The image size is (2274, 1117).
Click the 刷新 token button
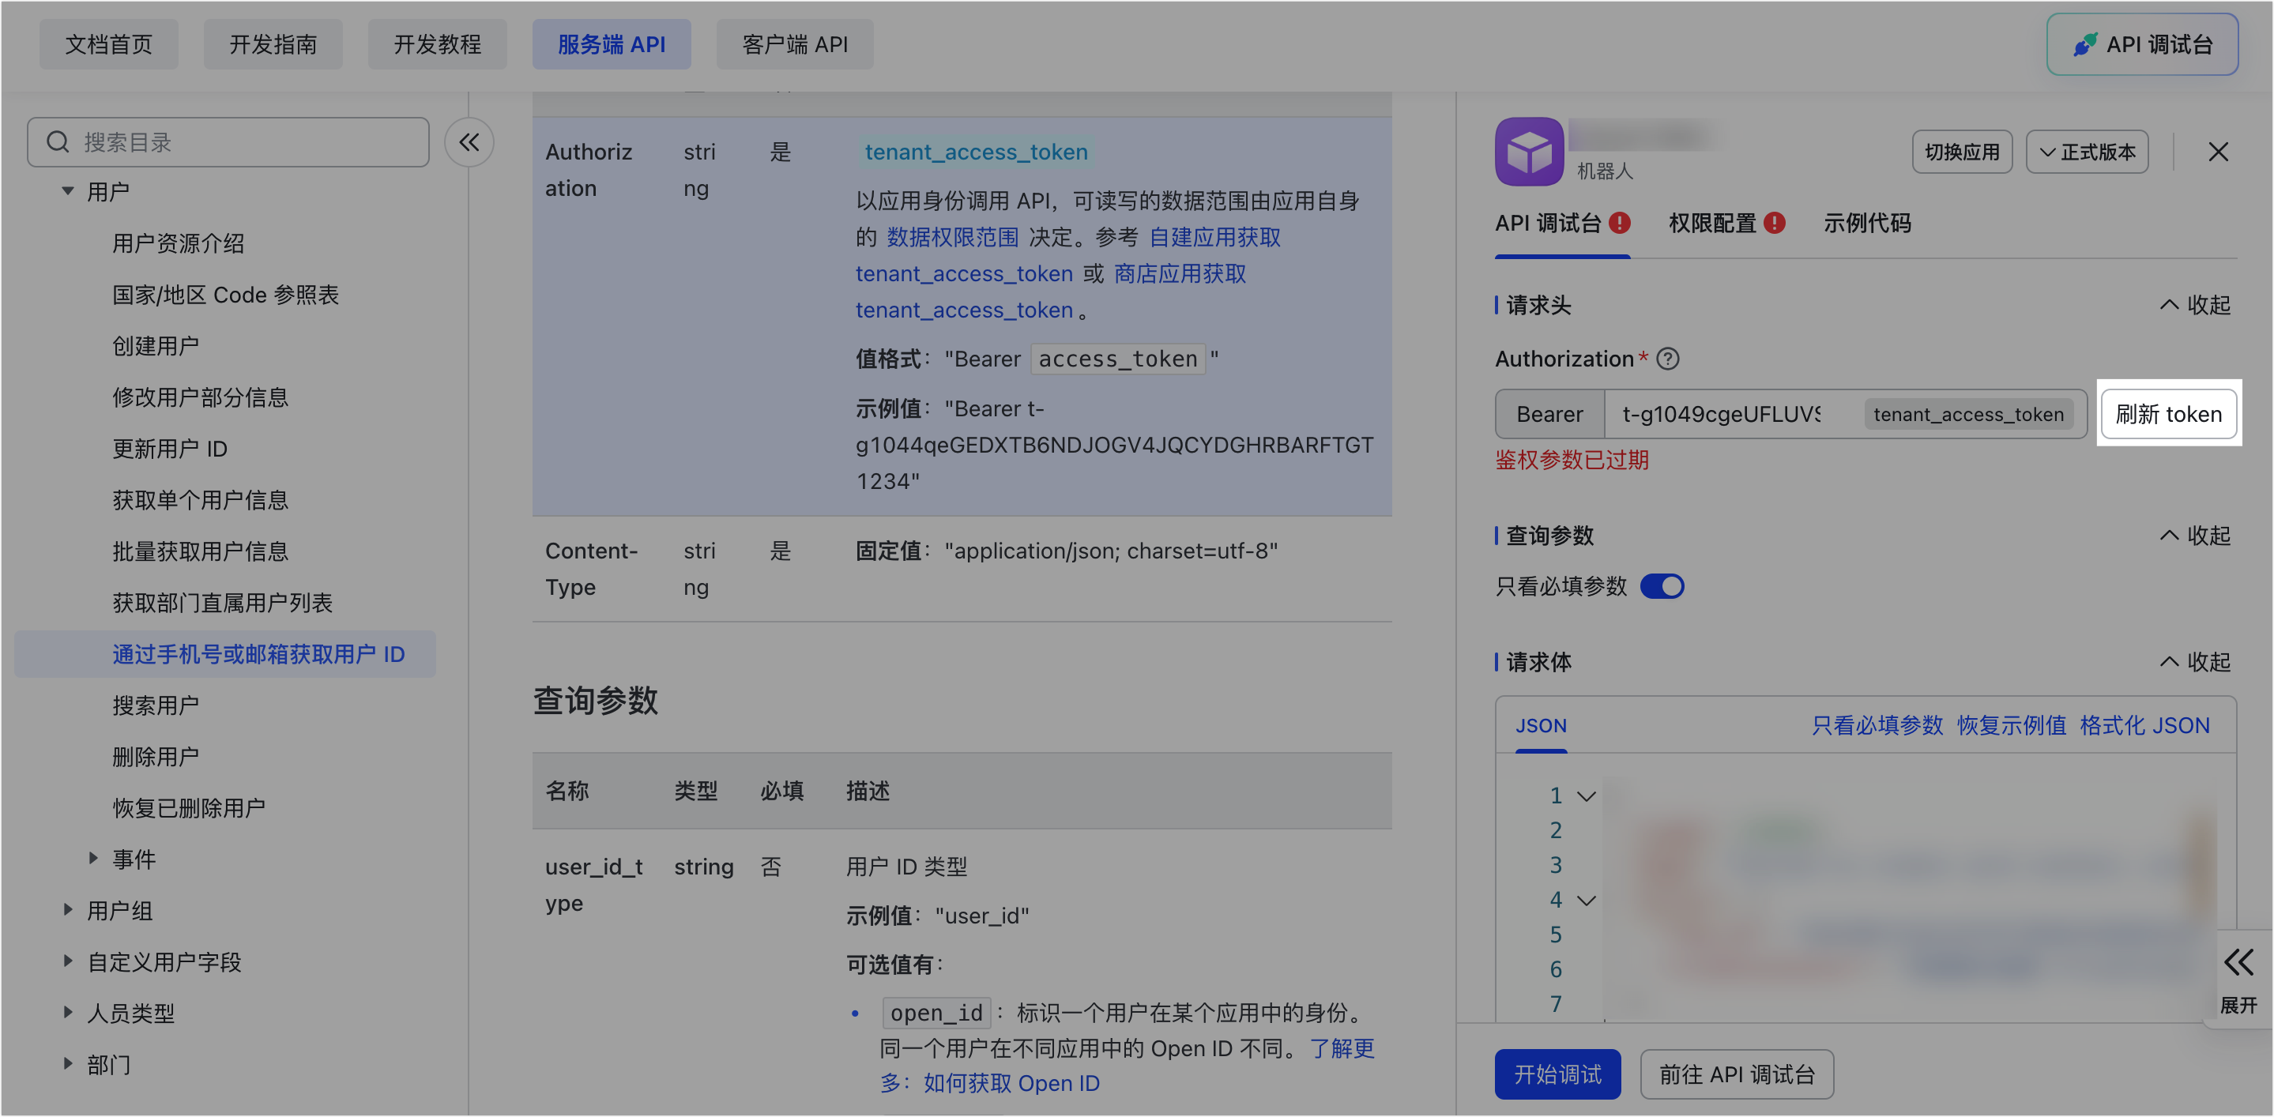[2168, 414]
